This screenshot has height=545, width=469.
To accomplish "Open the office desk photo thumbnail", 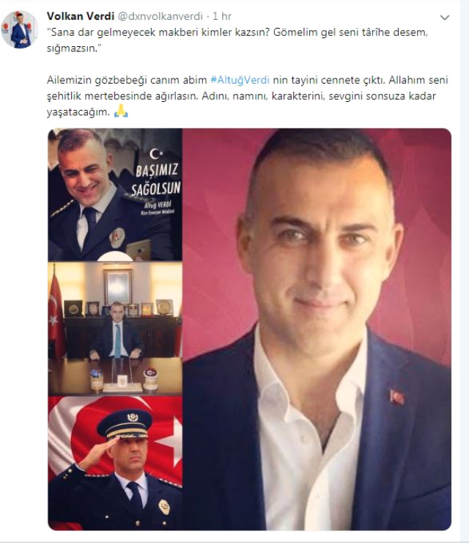I will [115, 329].
